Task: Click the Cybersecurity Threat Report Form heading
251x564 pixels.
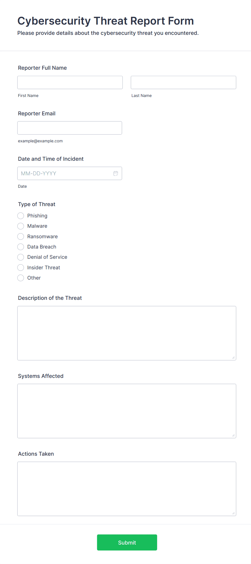Action: [106, 21]
